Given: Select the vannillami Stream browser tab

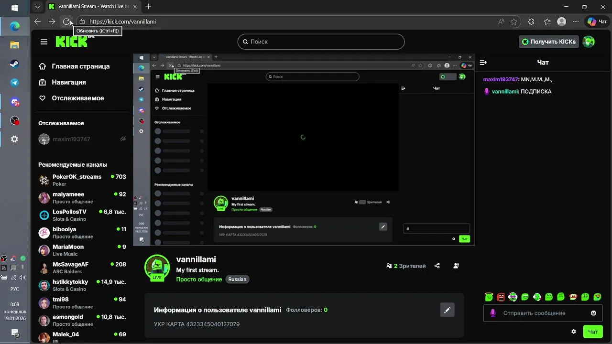Looking at the screenshot, I should tap(93, 7).
